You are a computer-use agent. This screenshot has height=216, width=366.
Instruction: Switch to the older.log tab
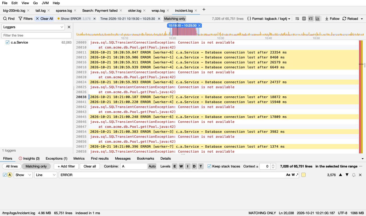point(135,11)
